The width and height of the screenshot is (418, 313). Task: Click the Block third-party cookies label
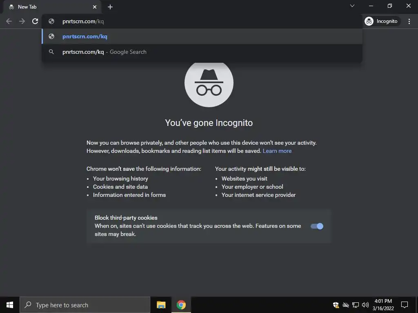pos(126,218)
